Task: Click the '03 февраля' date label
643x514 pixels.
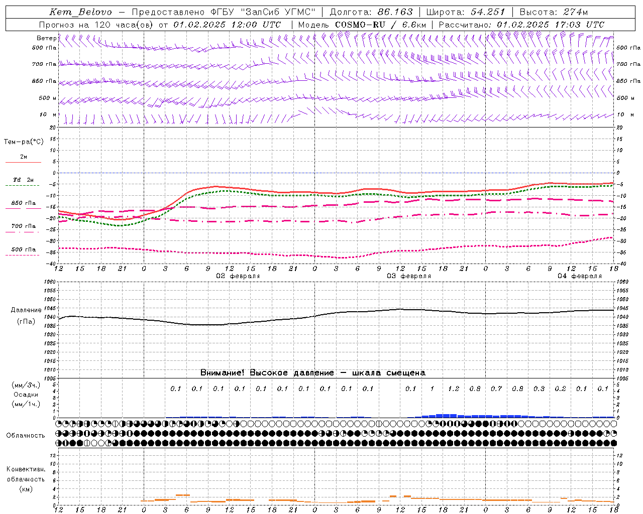Action: click(409, 276)
